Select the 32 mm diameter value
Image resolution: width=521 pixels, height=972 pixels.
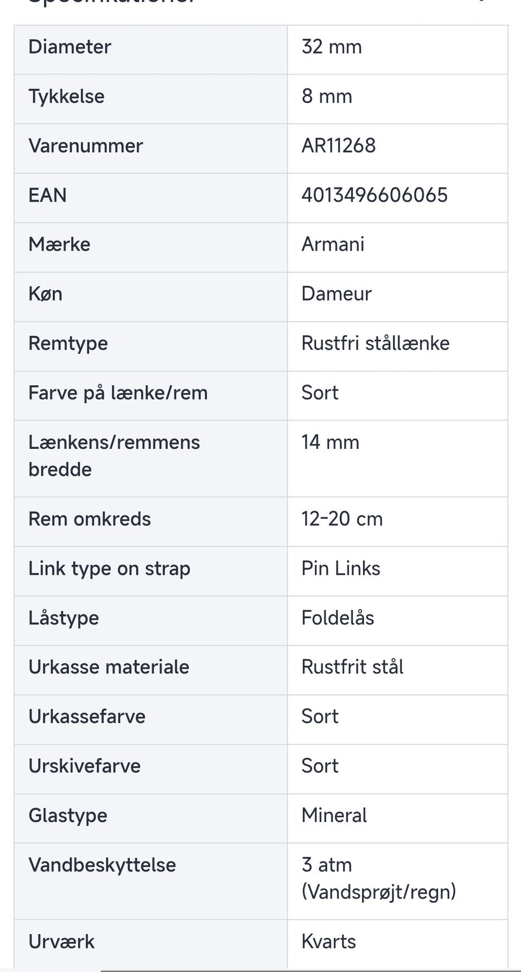332,47
